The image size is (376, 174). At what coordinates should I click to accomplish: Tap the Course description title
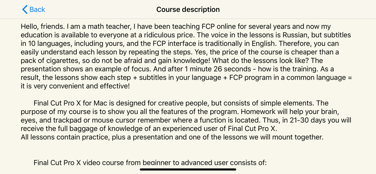pyautogui.click(x=188, y=9)
